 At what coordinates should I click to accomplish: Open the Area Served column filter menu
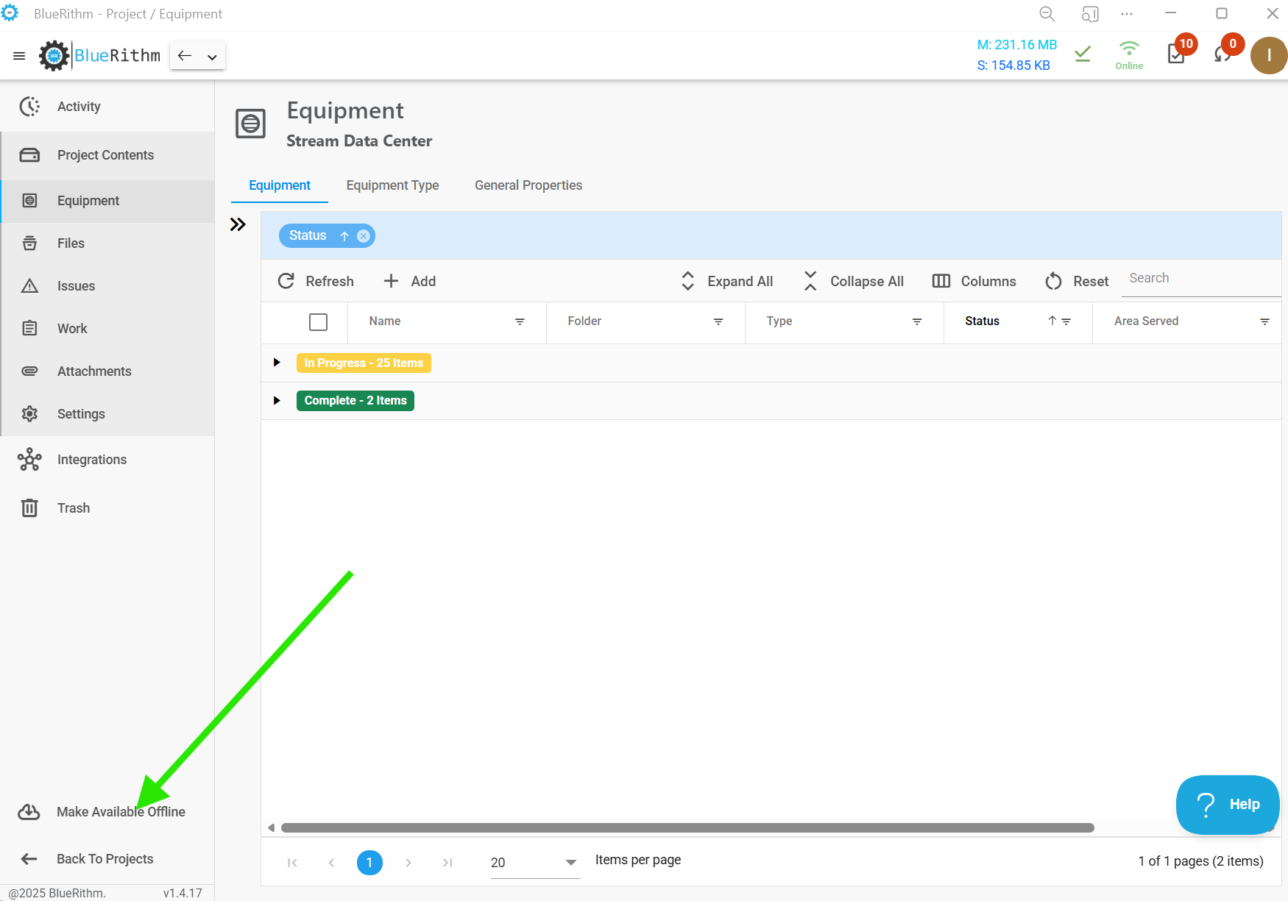1264,321
